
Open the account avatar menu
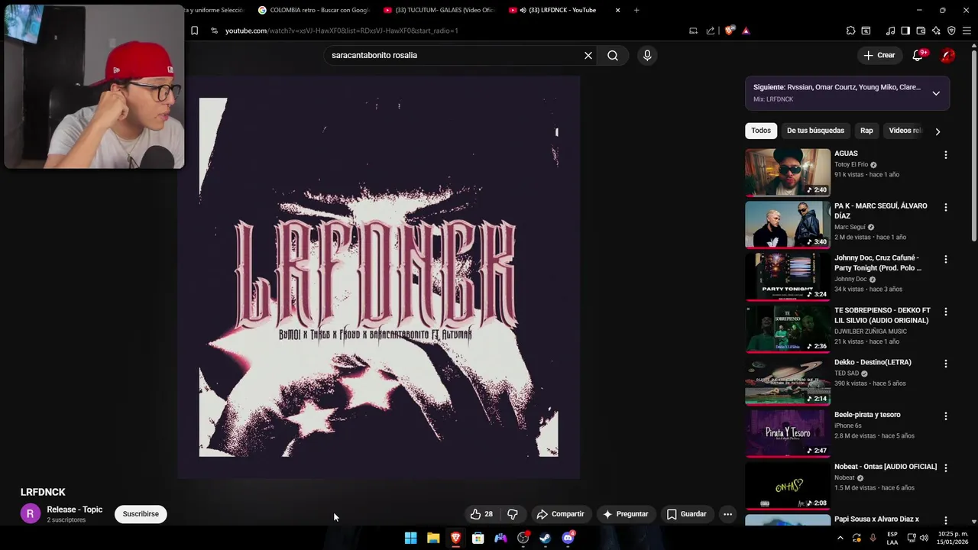(x=947, y=55)
